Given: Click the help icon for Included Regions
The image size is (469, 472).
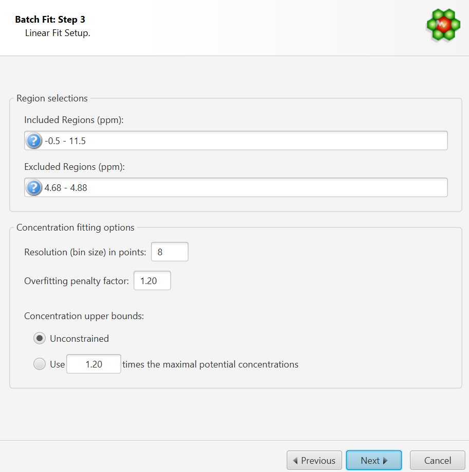Looking at the screenshot, I should tap(34, 141).
